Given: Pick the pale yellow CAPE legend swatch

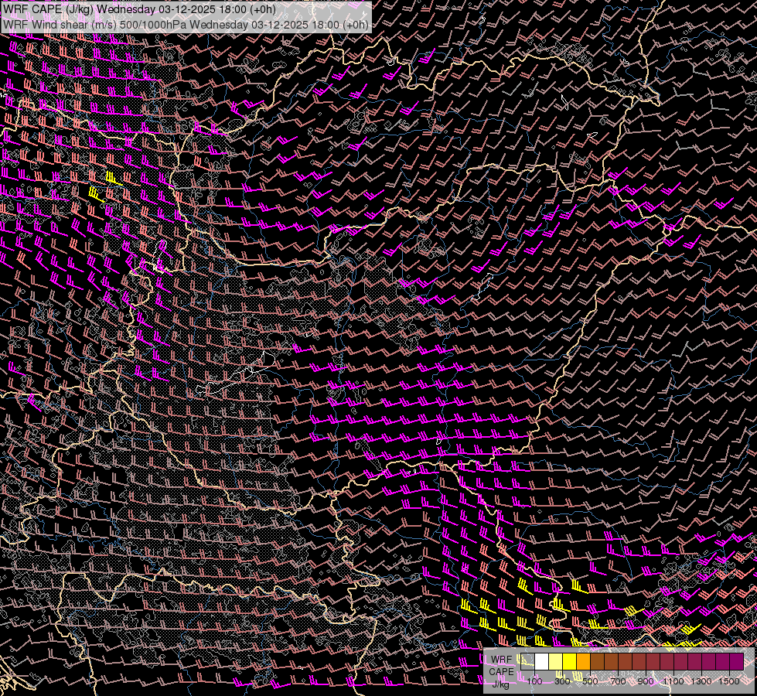Looking at the screenshot, I should (555, 661).
